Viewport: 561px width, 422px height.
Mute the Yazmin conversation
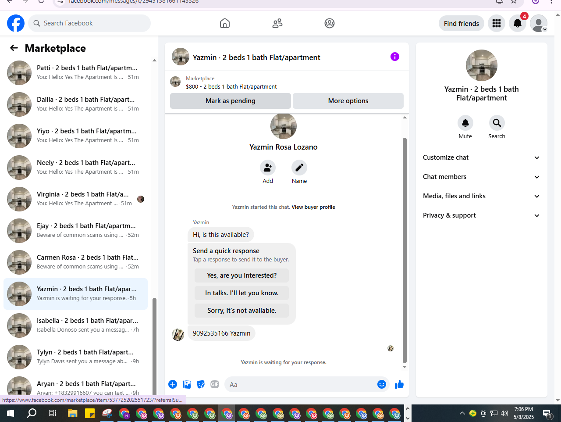pyautogui.click(x=465, y=123)
